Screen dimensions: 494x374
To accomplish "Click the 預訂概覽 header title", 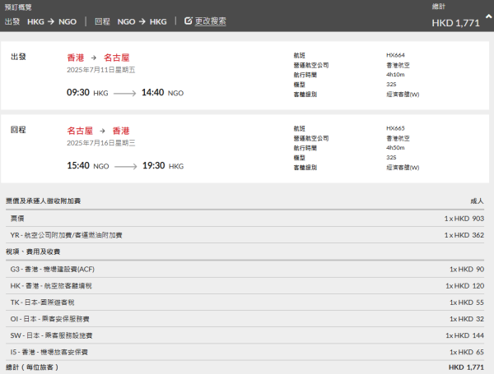I will 18,7.
